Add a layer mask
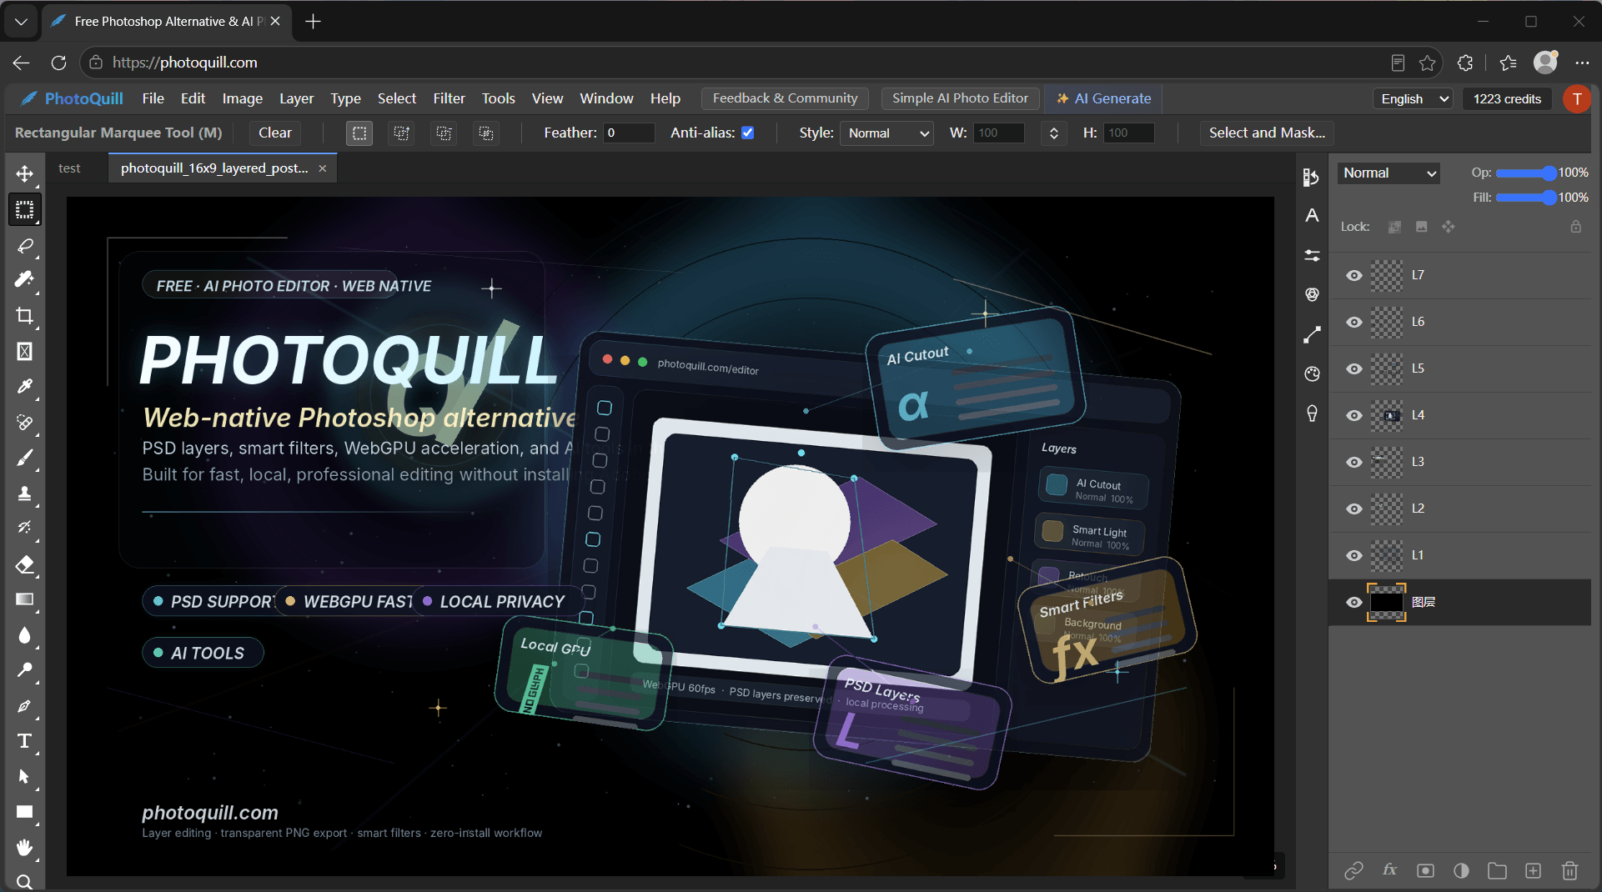Screen dimensions: 1602x892 1425,870
